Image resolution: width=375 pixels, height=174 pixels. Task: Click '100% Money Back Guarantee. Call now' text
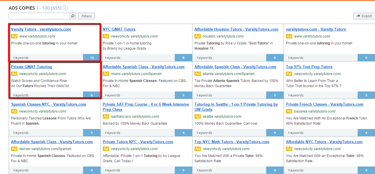pos(226,124)
